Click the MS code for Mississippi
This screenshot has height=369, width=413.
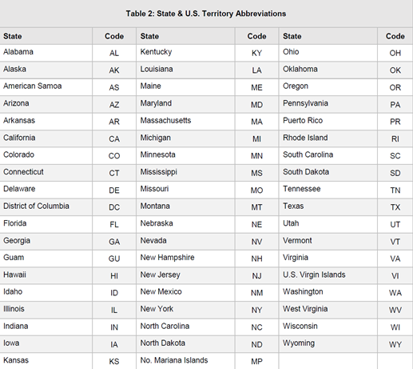point(256,173)
